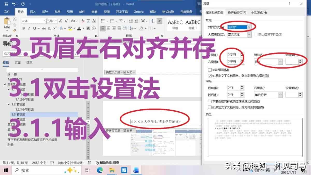The height and width of the screenshot is (175, 311).
Task: Open File Explorer from taskbar
Action: pyautogui.click(x=112, y=170)
